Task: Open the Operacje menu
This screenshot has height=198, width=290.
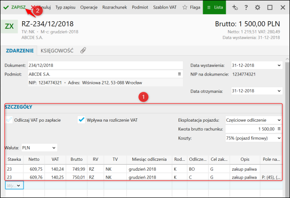Action: pos(89,8)
